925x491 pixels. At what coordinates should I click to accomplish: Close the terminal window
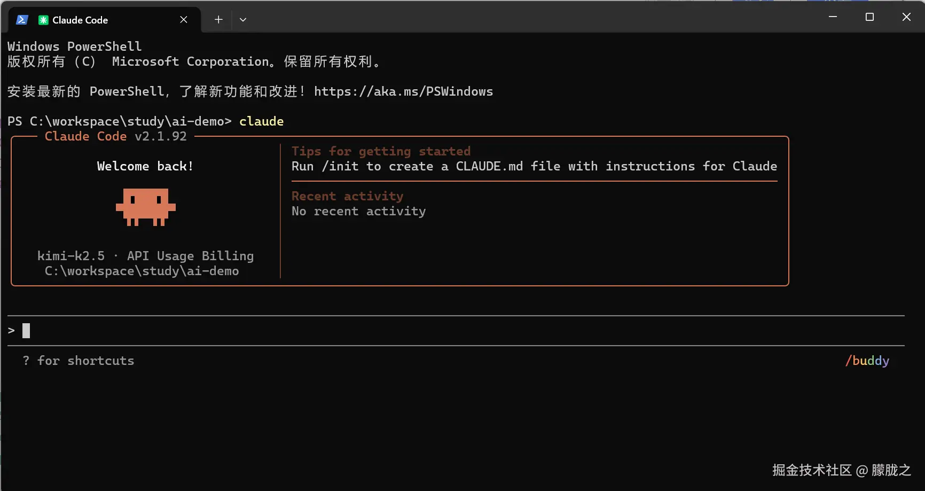coord(906,17)
